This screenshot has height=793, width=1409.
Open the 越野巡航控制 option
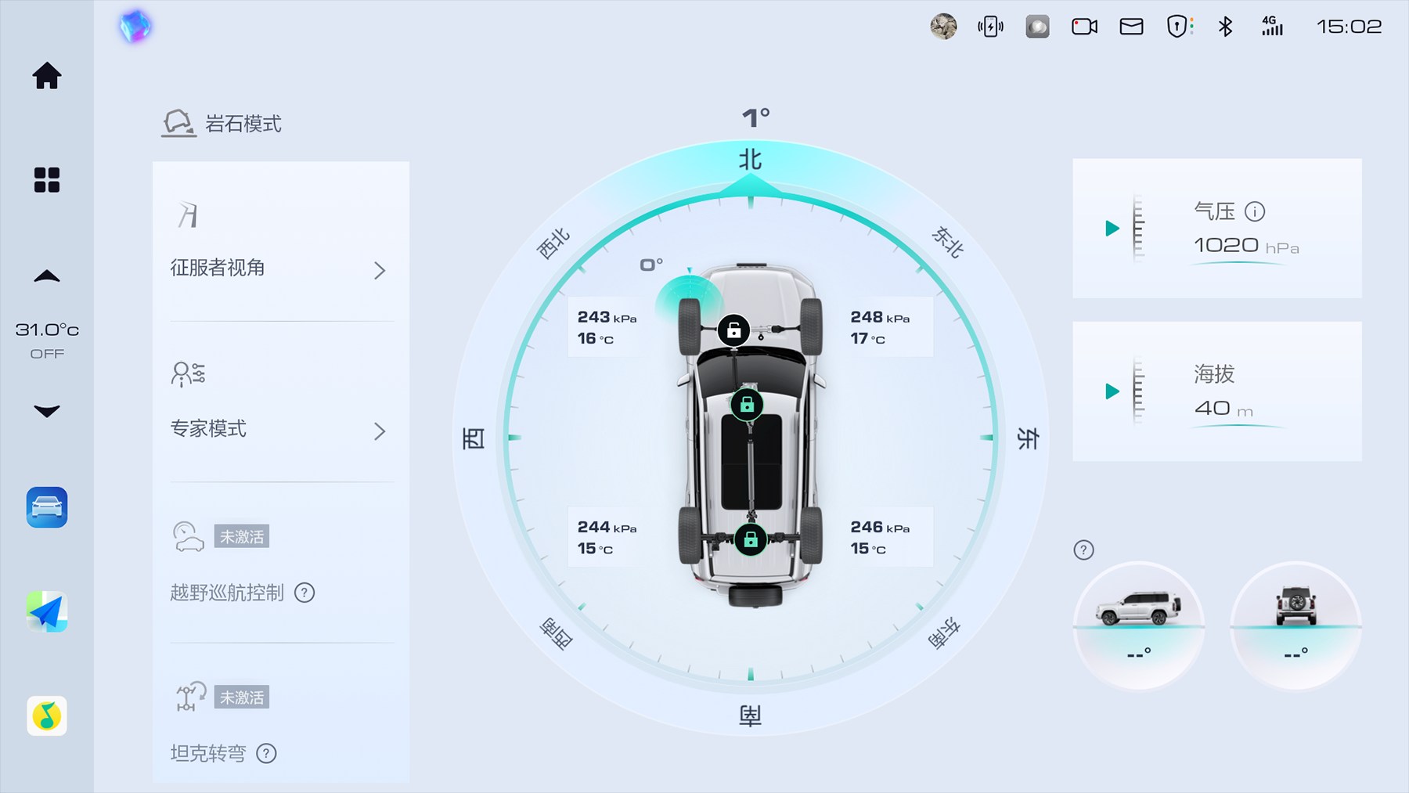[227, 593]
